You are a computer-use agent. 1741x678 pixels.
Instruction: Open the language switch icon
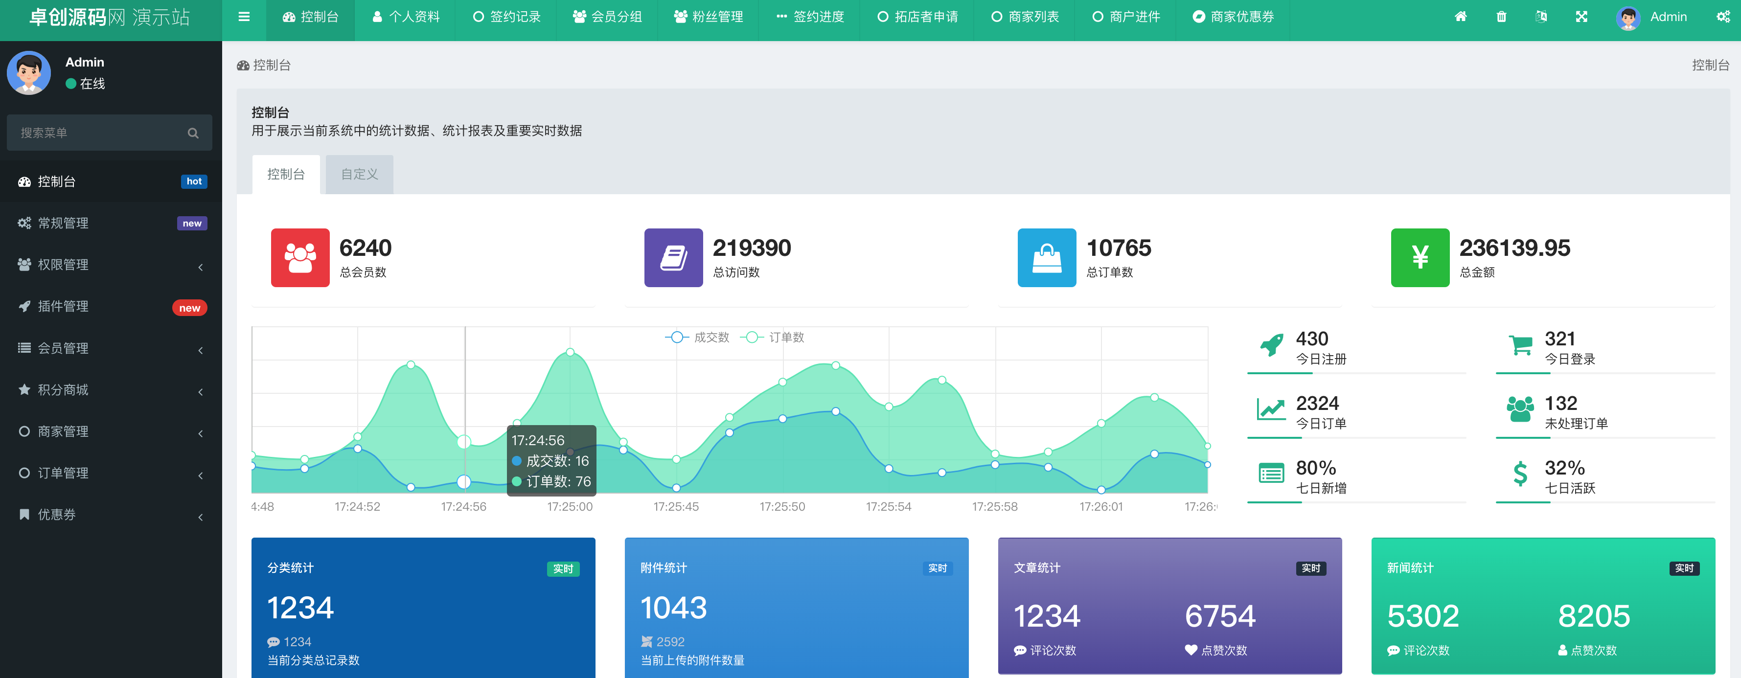tap(1541, 17)
